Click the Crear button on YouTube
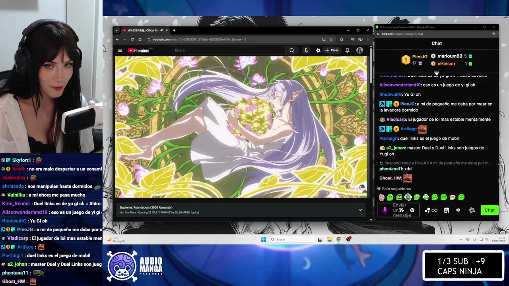Viewport: 509px width, 286px height. tap(332, 50)
